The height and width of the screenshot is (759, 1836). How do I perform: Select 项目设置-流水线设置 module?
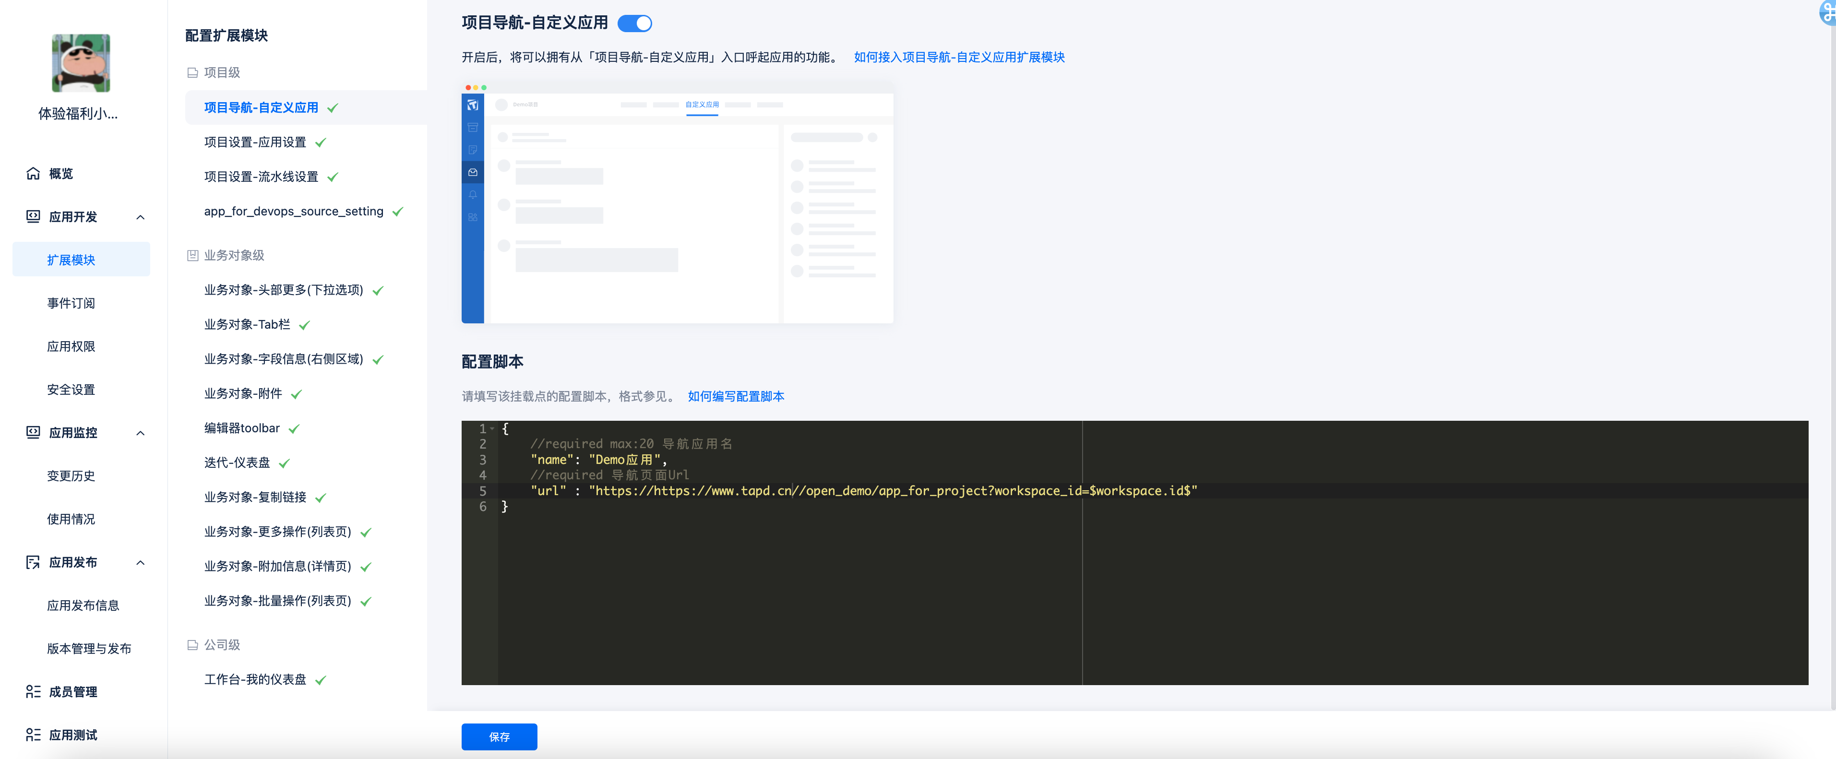(261, 177)
